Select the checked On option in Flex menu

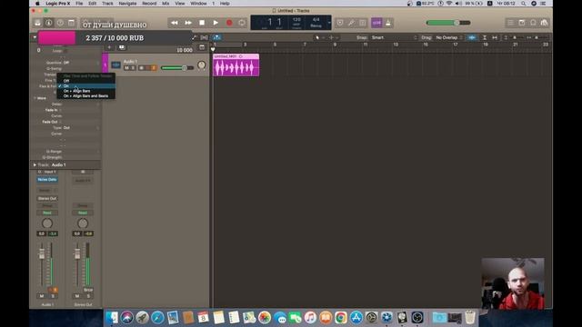point(86,85)
